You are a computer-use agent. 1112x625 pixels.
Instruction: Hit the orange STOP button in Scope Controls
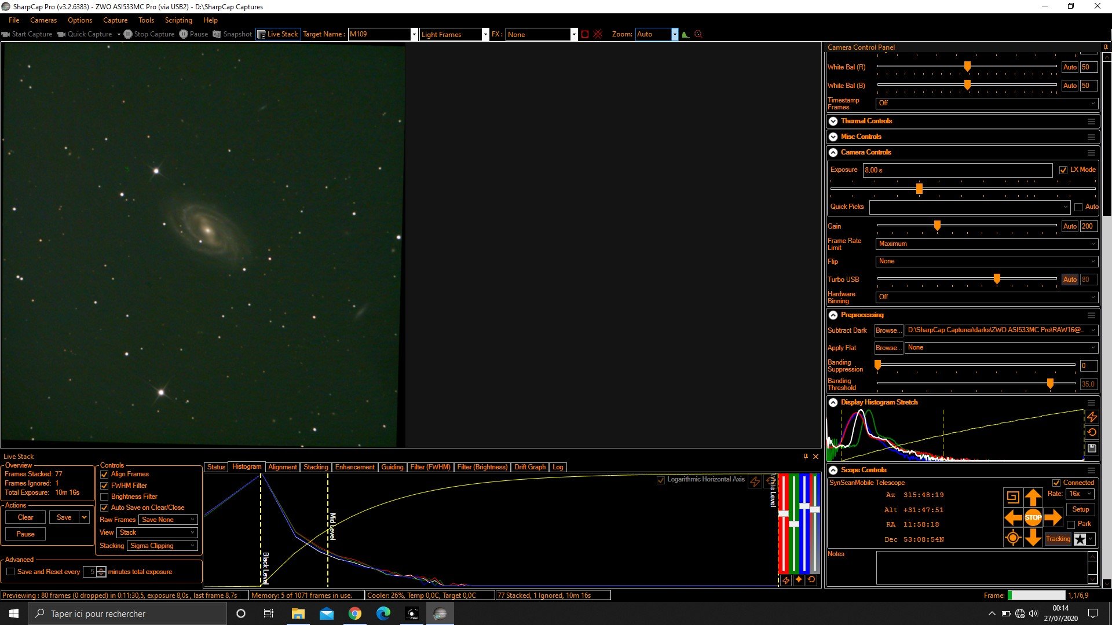1033,517
